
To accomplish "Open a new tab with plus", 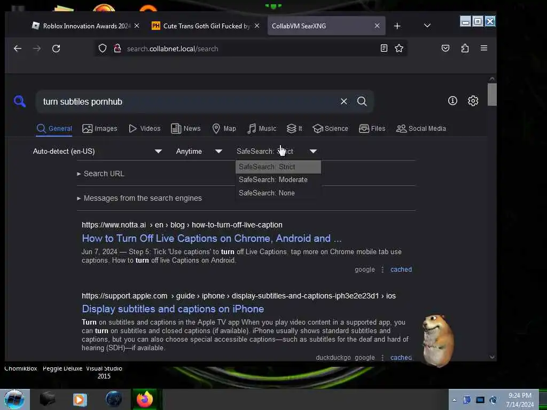I will 397,26.
